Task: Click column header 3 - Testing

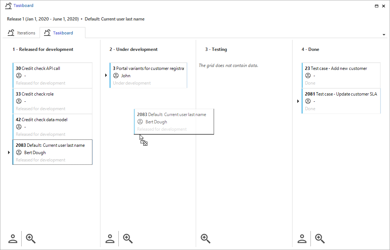Action: click(216, 49)
